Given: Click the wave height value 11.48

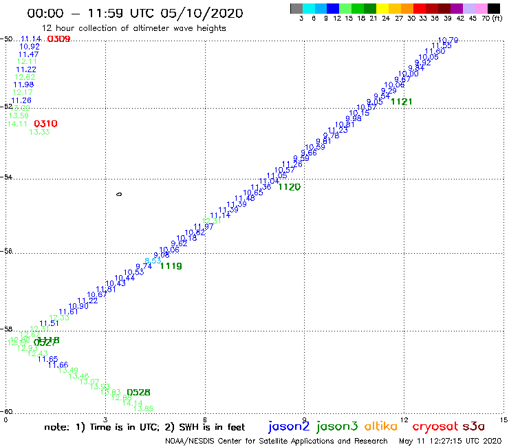Looking at the screenshot, I should tap(244, 198).
